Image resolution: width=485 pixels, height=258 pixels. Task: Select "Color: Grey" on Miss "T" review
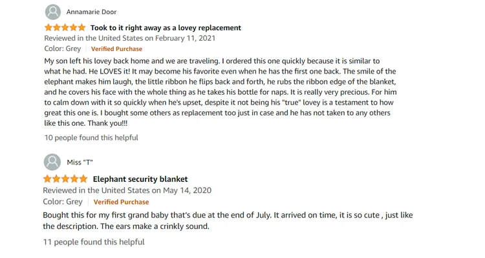tap(63, 202)
